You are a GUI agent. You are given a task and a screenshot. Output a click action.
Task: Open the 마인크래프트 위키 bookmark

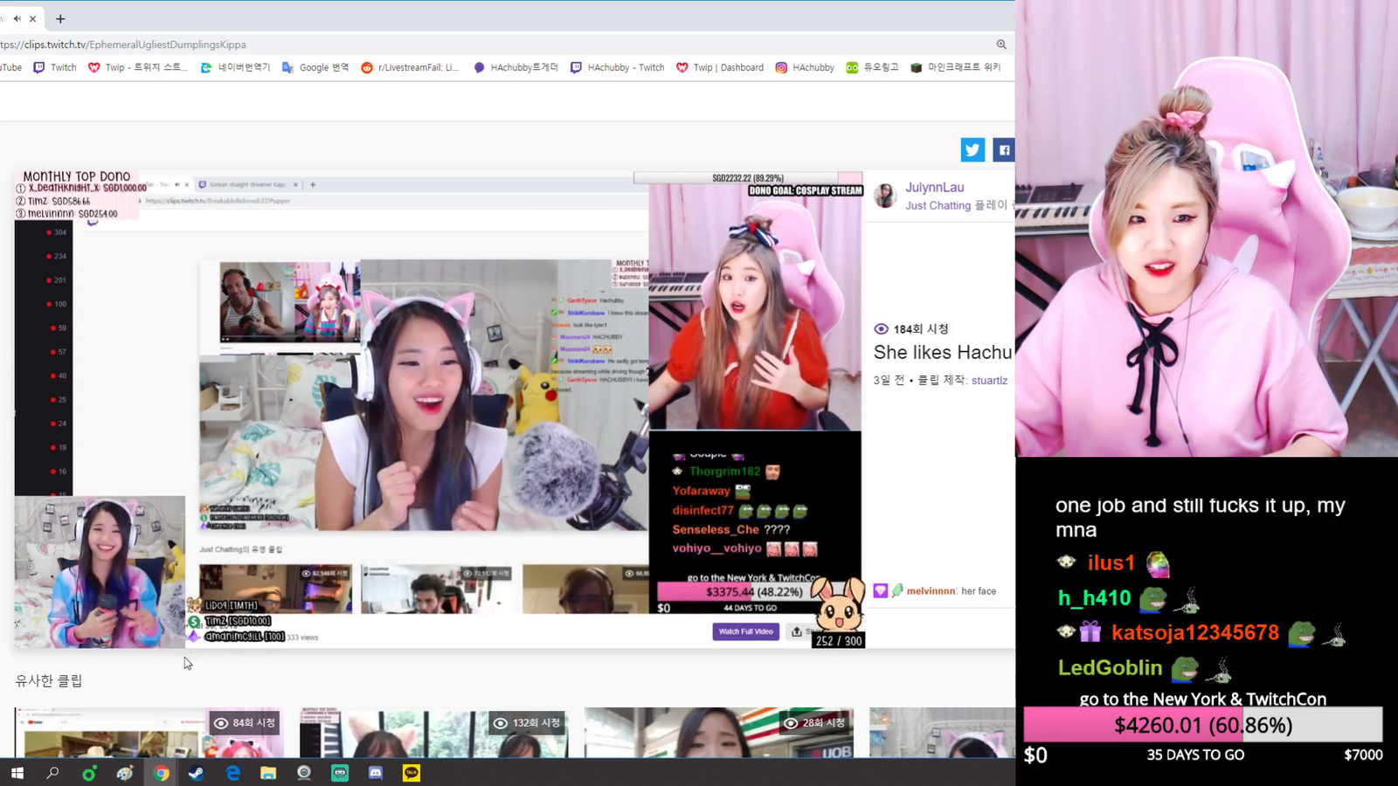955,67
